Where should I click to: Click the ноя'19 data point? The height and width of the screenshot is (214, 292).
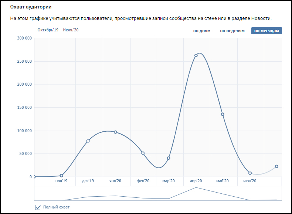(x=61, y=176)
